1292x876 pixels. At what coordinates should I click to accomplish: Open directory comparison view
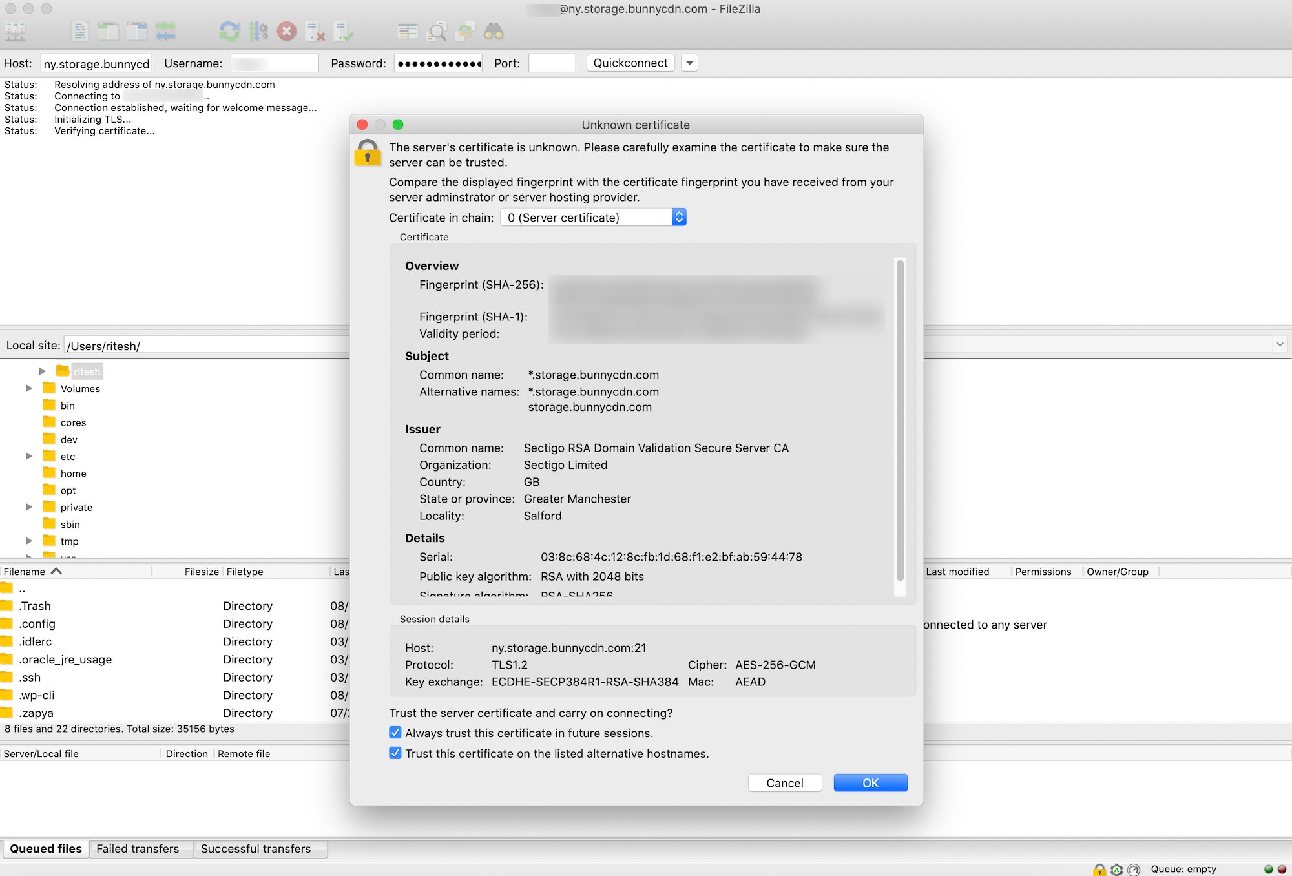coord(407,30)
